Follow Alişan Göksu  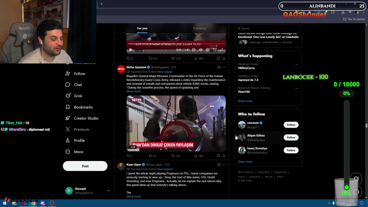point(291,137)
